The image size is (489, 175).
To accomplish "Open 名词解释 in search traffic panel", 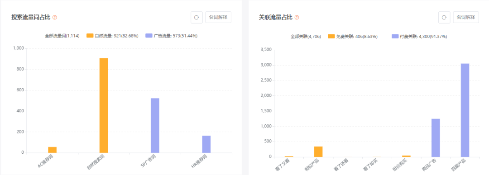I will coord(218,18).
